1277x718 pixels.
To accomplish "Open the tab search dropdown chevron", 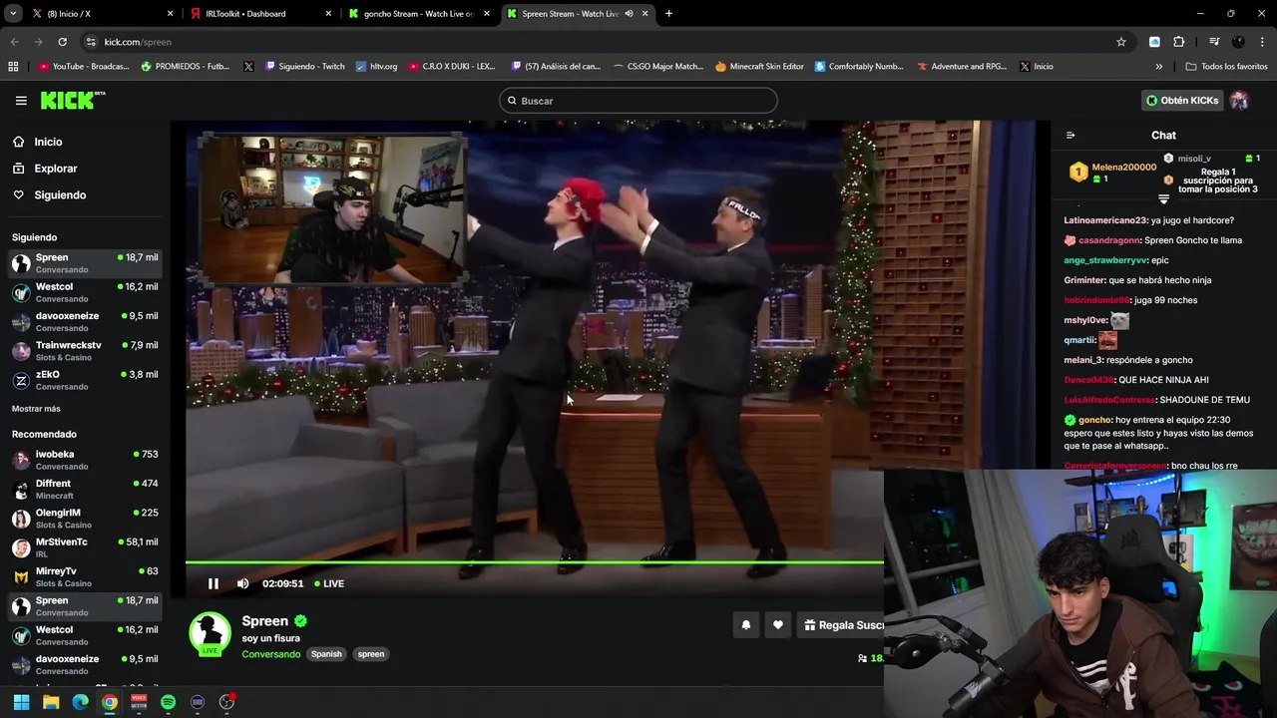I will 14,14.
